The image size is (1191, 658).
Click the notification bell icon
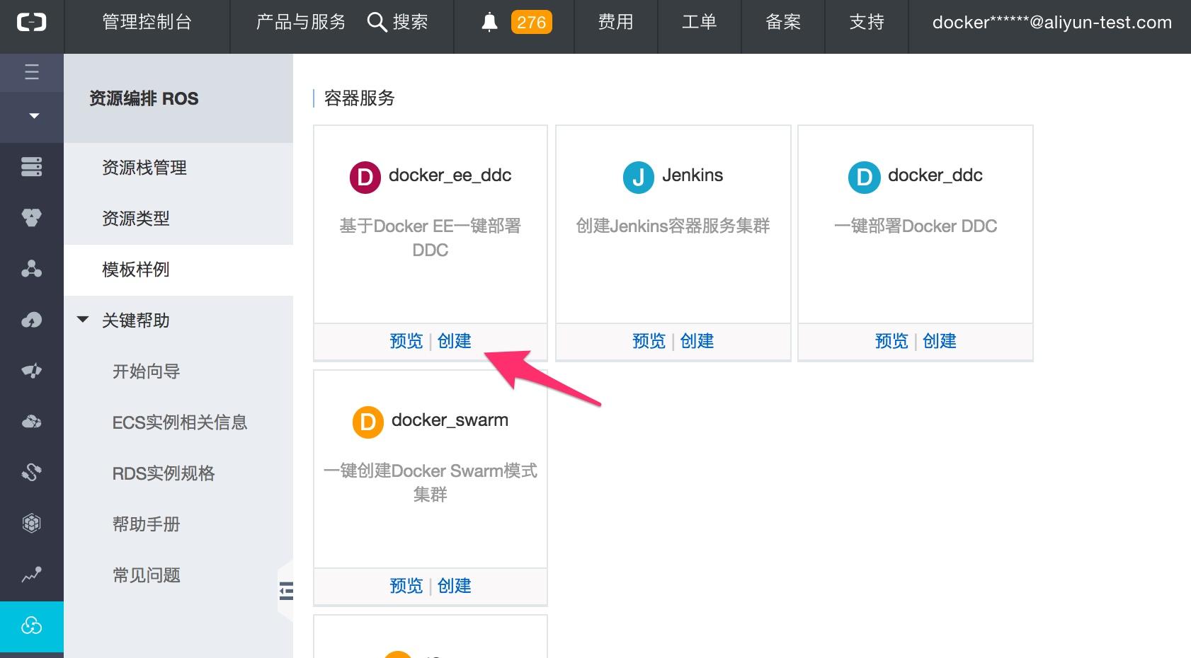tap(489, 23)
